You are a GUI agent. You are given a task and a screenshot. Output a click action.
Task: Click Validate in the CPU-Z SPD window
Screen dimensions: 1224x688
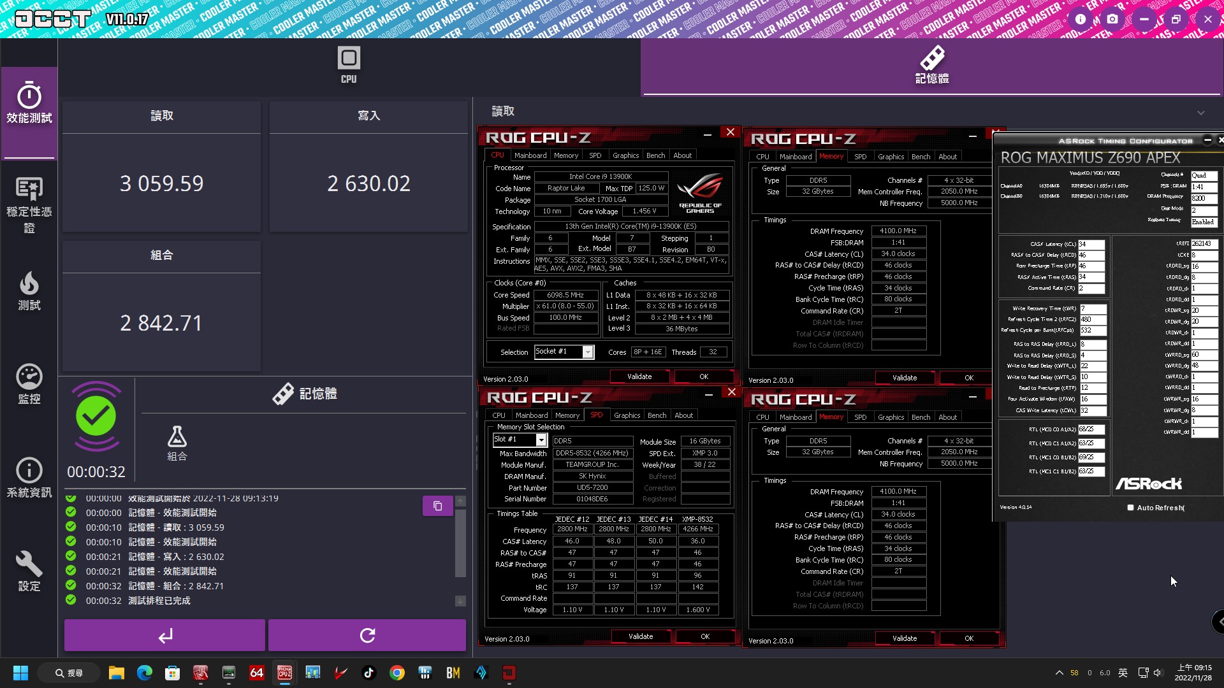(x=641, y=636)
